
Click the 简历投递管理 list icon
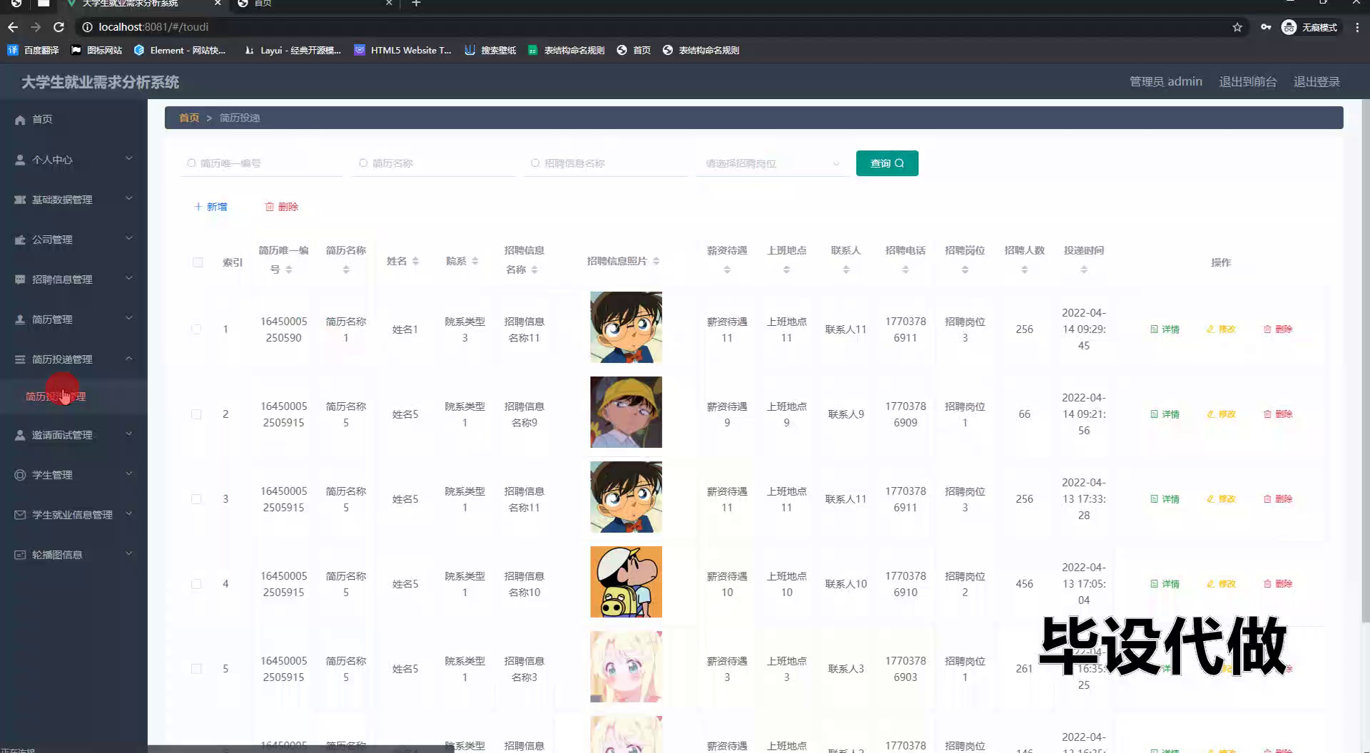[x=20, y=359]
